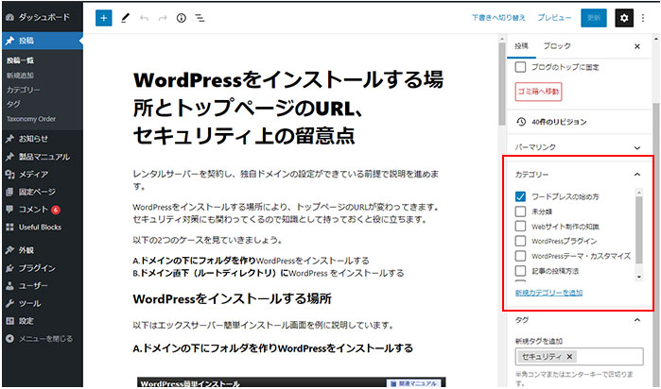Open 新規追加 submenu item

[x=20, y=76]
